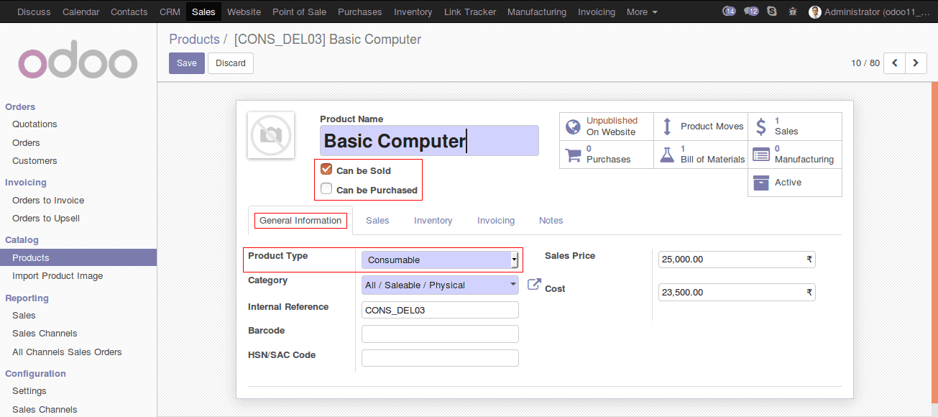The image size is (938, 417).
Task: Open the Purchases top menu
Action: pos(360,12)
